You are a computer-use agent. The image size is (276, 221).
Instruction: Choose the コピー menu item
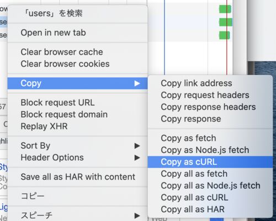(x=77, y=196)
